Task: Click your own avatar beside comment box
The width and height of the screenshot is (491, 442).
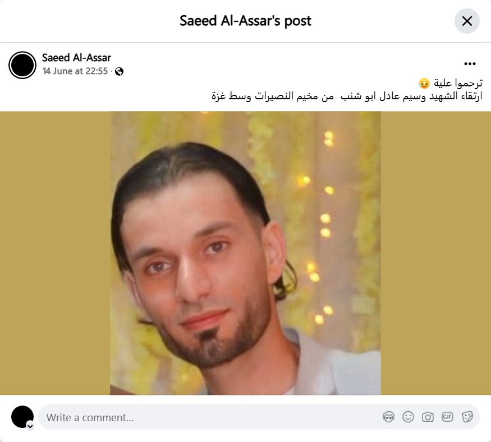Action: pos(22,417)
